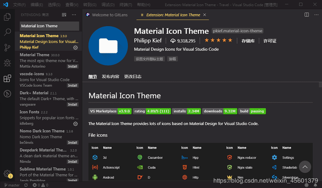Install the Material Theme extension

tap(72, 66)
